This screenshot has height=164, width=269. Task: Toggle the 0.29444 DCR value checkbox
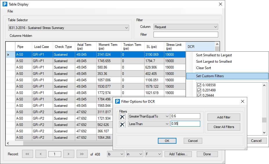click(199, 95)
